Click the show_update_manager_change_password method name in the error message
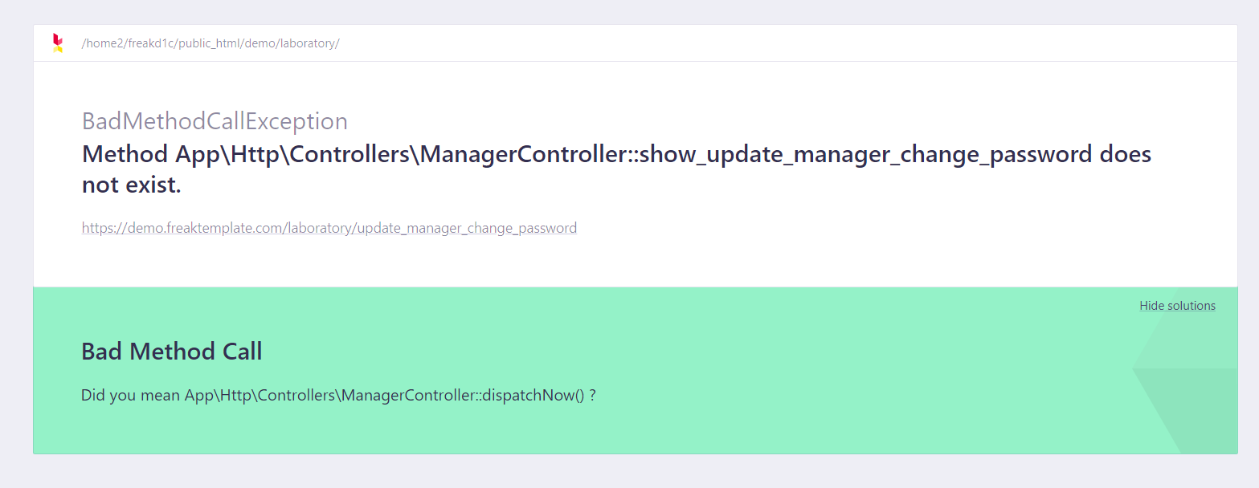Screen dimensions: 1259x488 (866, 154)
